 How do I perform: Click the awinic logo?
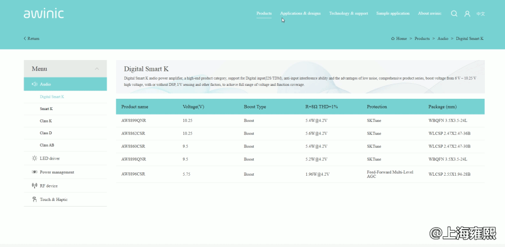click(x=43, y=14)
